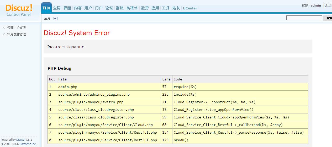Click the _callMethod(%s, Array) code cell
This screenshot has height=147, width=332.
240,125
